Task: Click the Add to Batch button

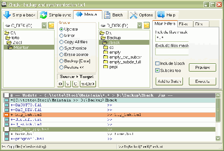Action: click(x=169, y=81)
